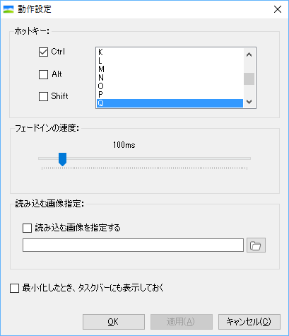Select key M in the list
The height and width of the screenshot is (336, 289).
tap(170, 69)
